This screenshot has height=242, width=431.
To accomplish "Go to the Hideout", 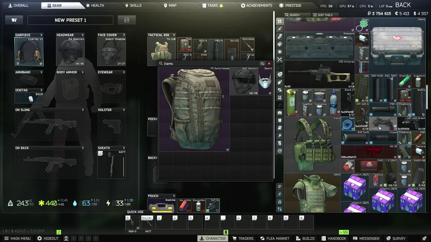I will click(48, 238).
